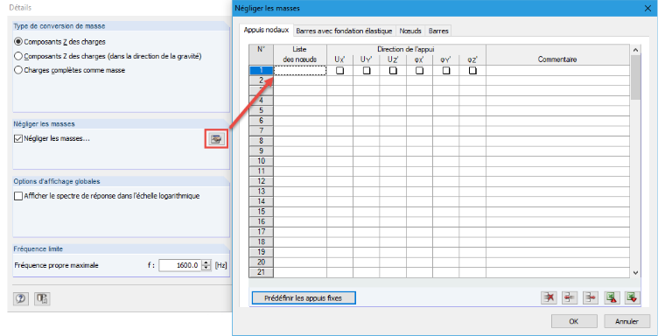
Task: Click the Direction de l'appui header
Action: click(x=406, y=49)
